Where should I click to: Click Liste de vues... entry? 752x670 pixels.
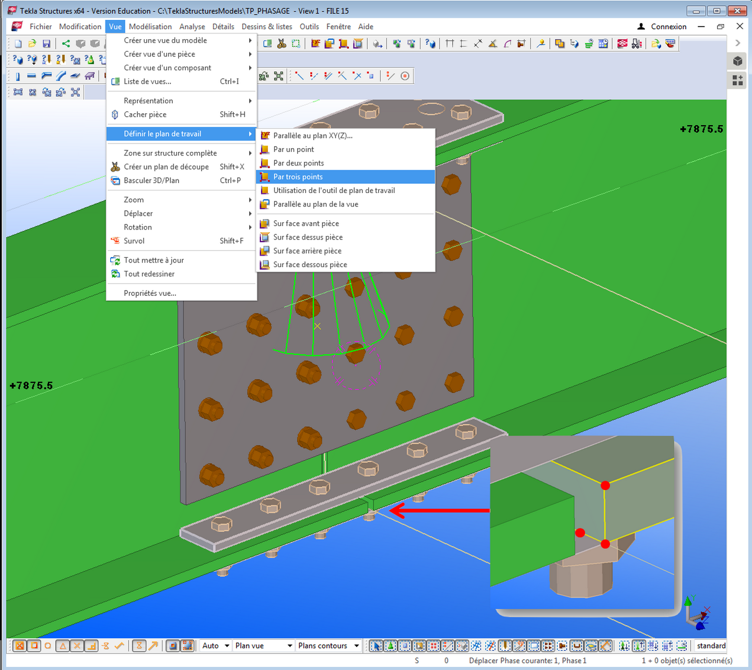[182, 81]
